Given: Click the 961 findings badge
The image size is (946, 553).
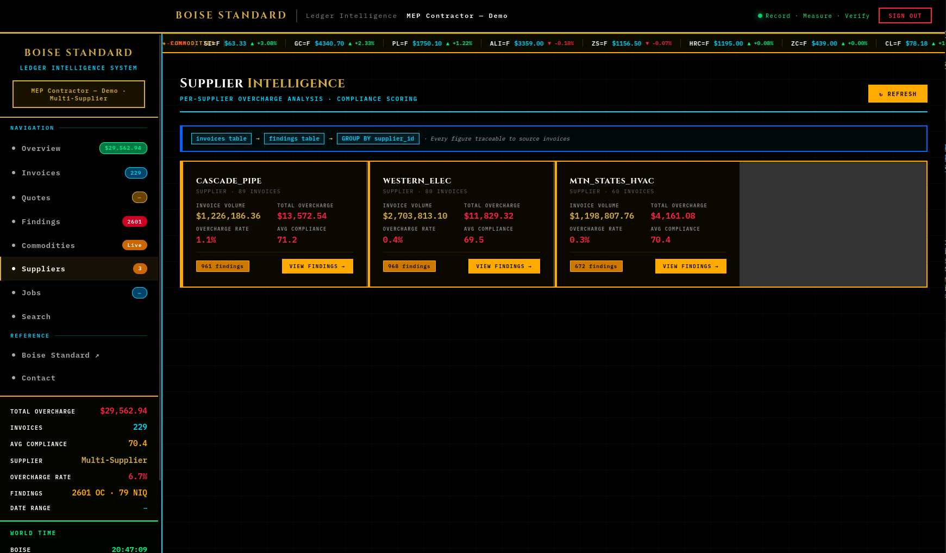Looking at the screenshot, I should (223, 266).
